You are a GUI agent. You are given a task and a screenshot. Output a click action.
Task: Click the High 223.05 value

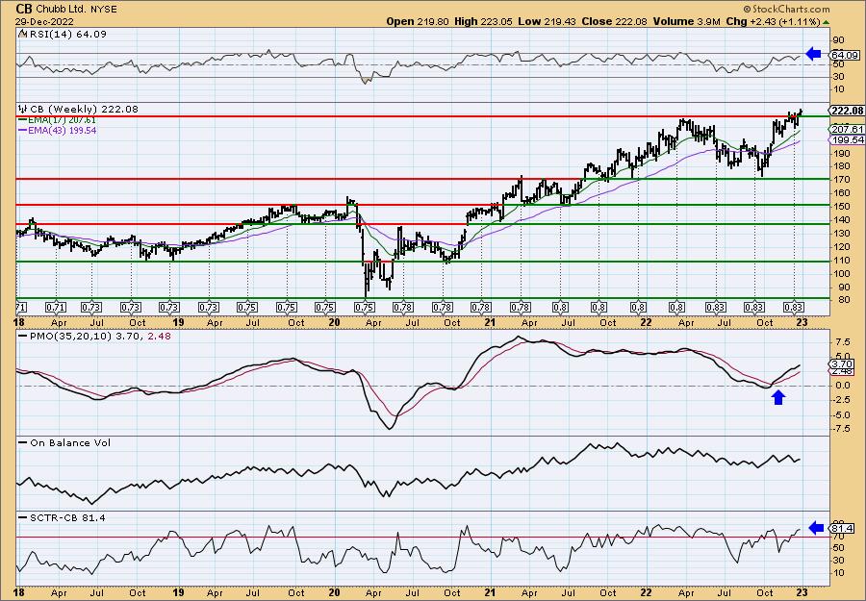tap(484, 21)
